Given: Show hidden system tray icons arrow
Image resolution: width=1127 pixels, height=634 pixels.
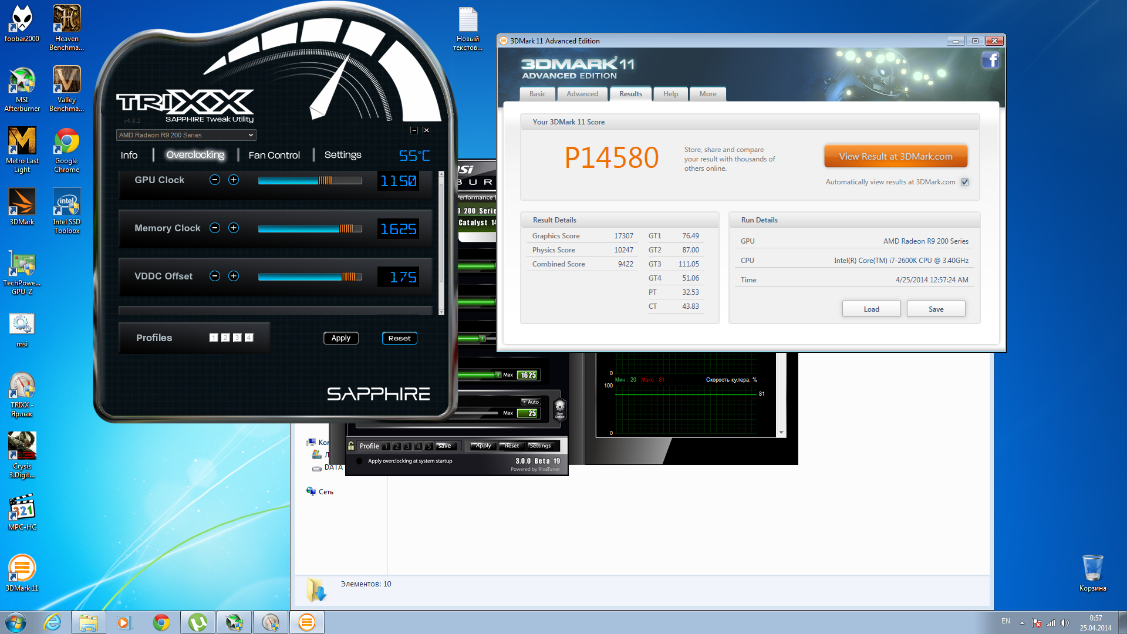Looking at the screenshot, I should (x=1022, y=622).
